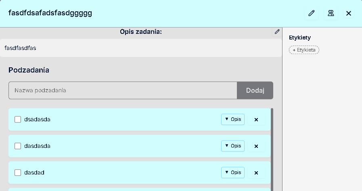The width and height of the screenshot is (362, 191).
Task: Remove the dasdasda subtask
Action: coord(256,146)
